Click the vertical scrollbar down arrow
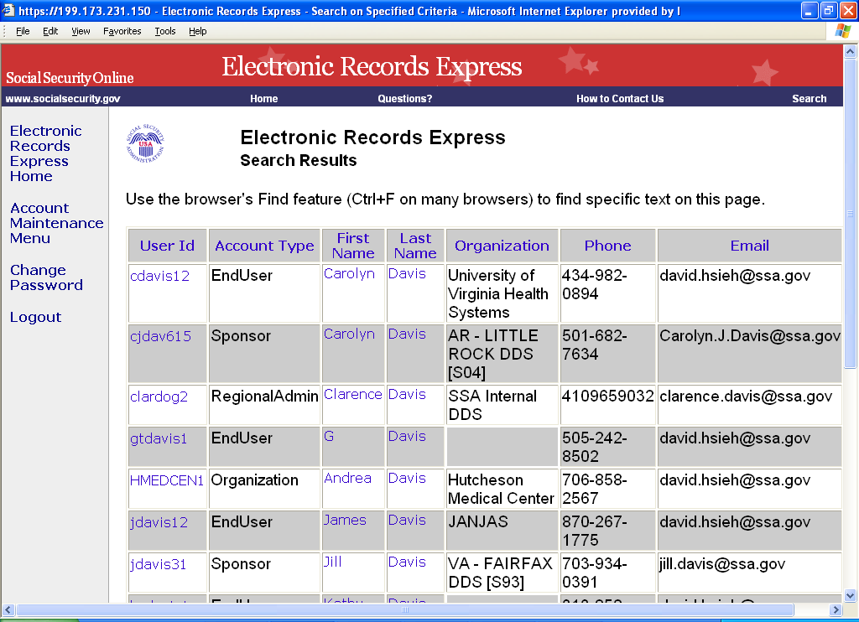 tap(851, 596)
